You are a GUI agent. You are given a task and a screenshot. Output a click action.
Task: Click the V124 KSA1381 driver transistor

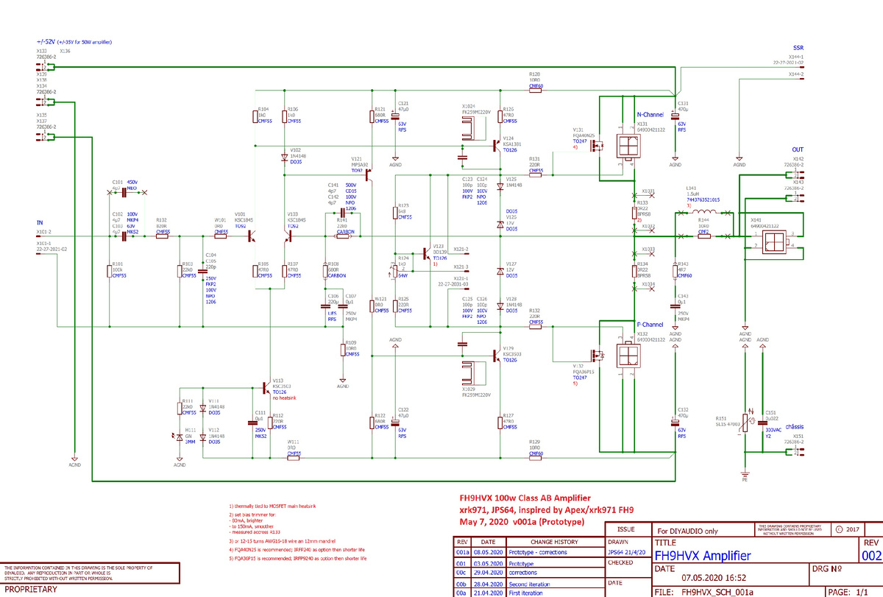click(496, 145)
